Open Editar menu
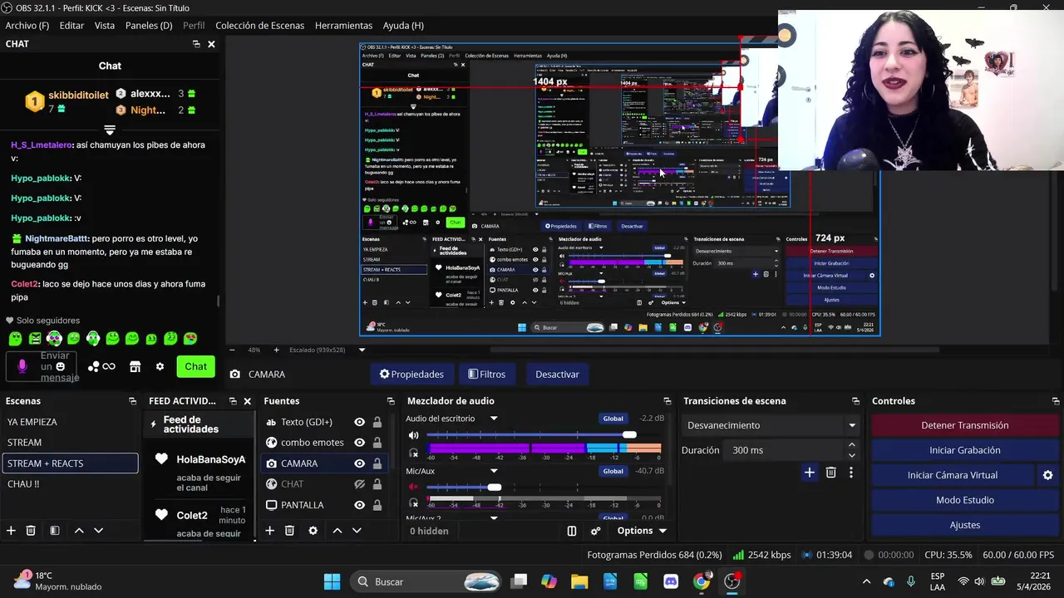Image resolution: width=1064 pixels, height=598 pixels. [71, 26]
